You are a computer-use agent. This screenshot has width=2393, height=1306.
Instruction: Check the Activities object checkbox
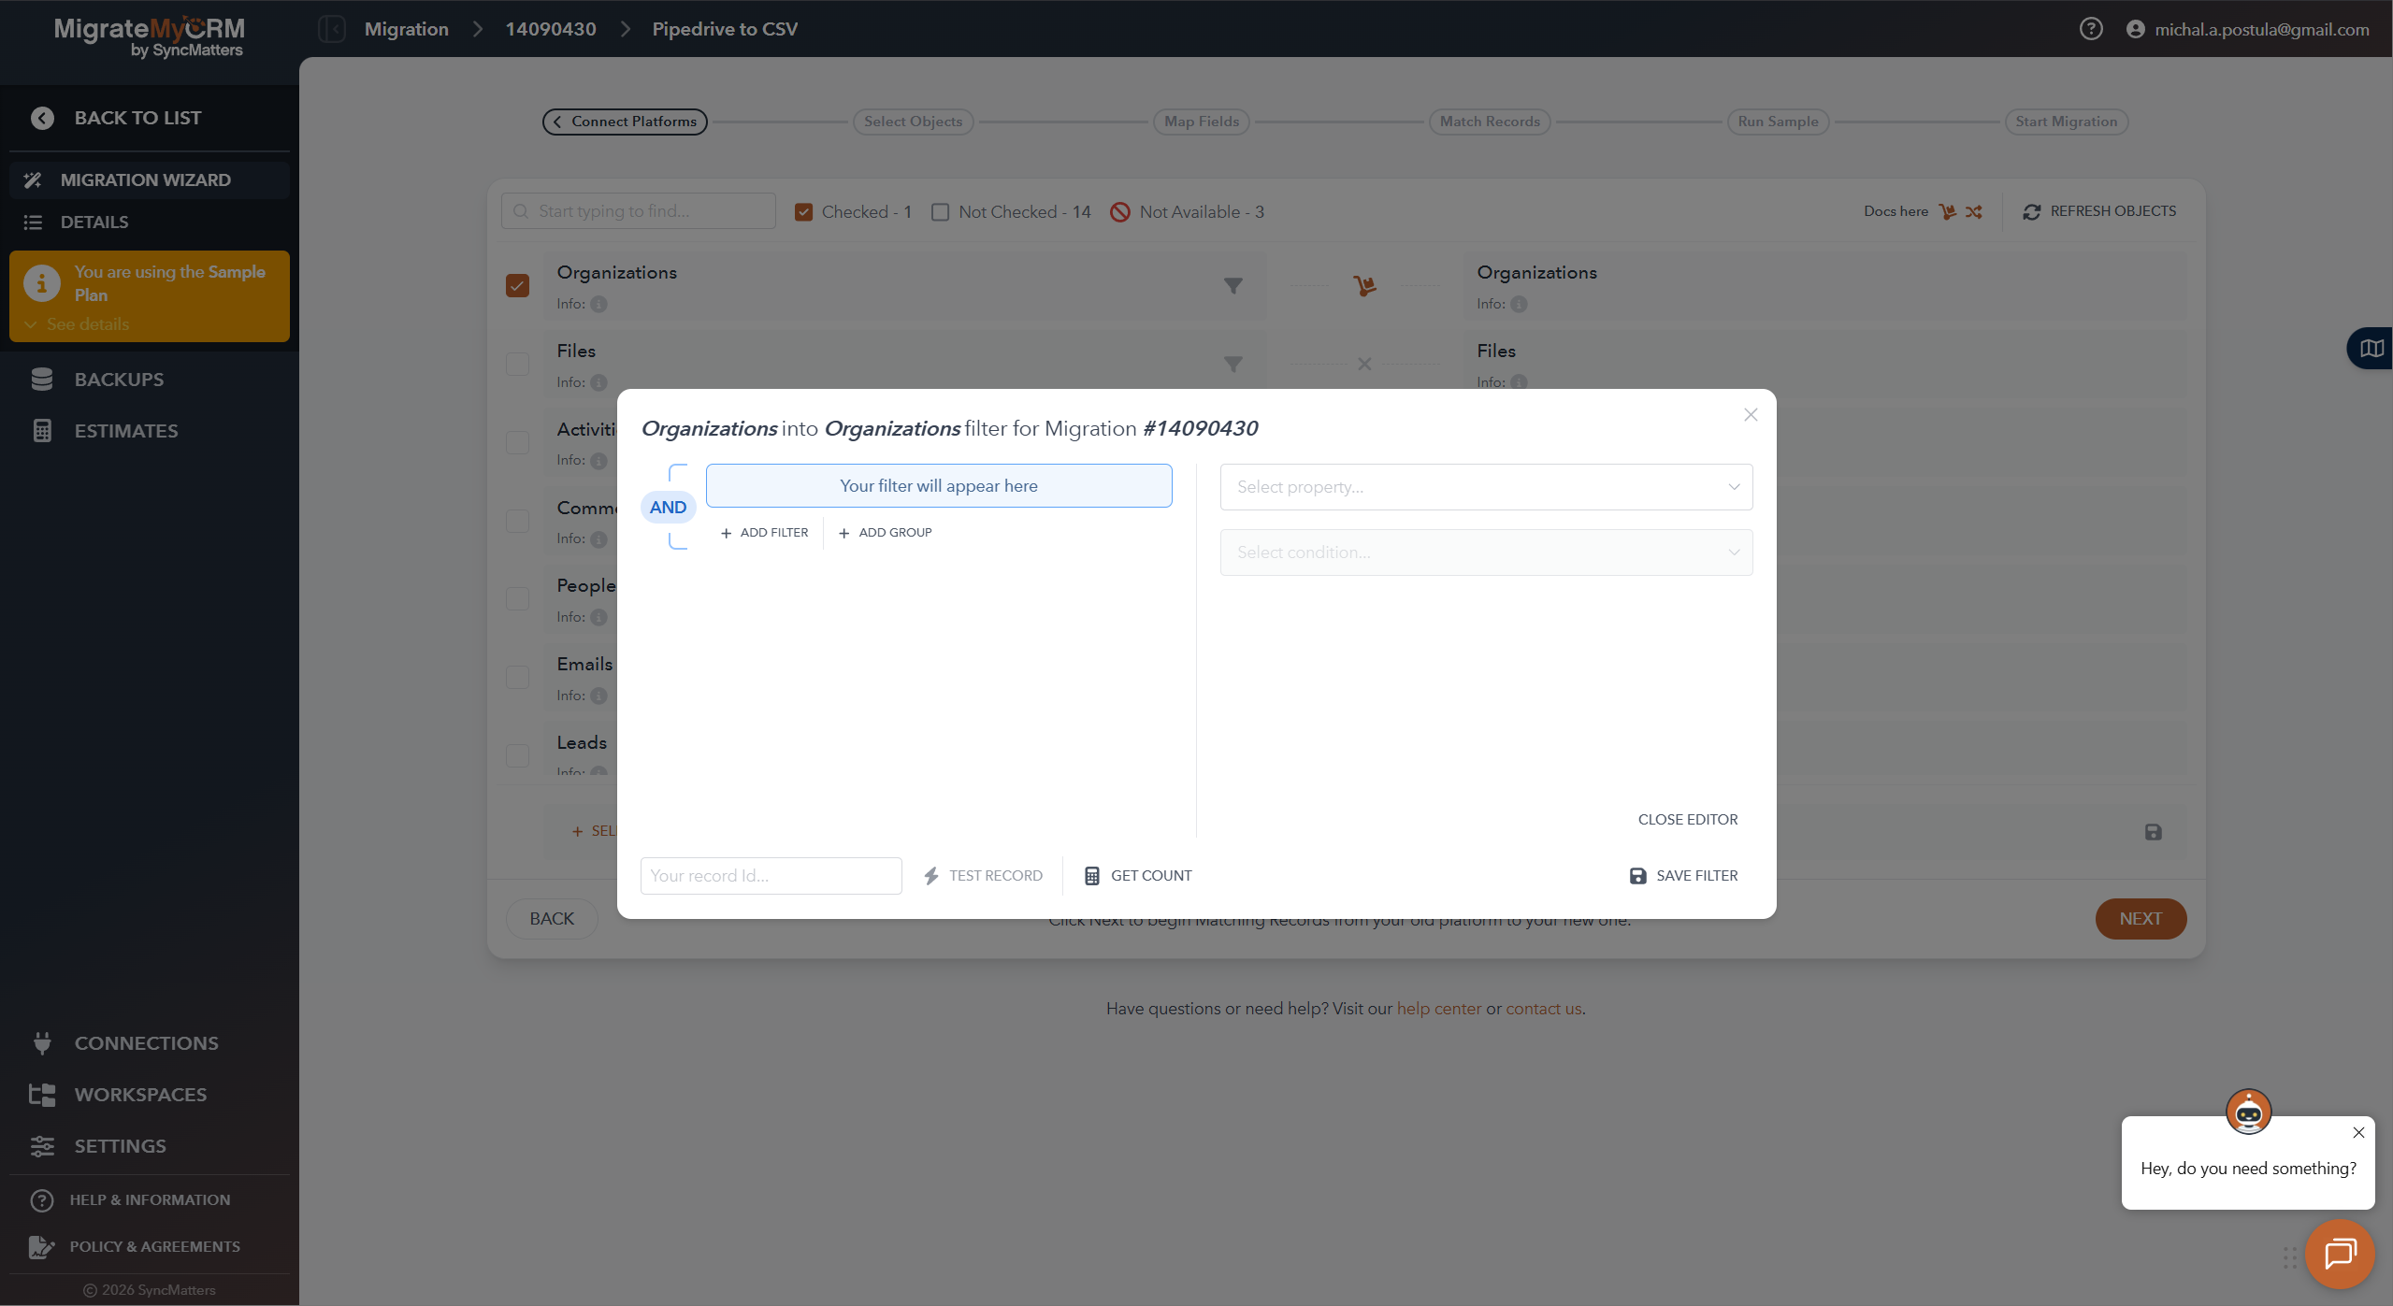coord(517,442)
